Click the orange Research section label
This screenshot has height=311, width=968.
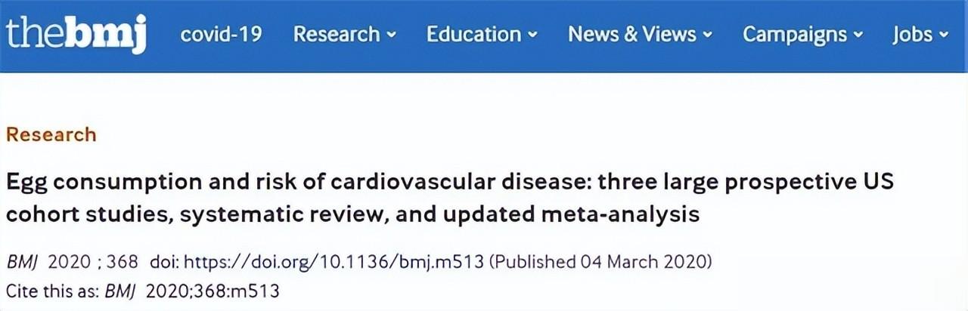click(x=51, y=134)
